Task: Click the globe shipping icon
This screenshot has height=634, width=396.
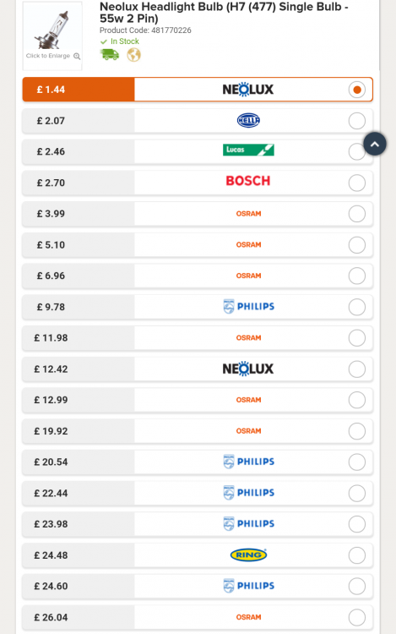Action: 133,55
